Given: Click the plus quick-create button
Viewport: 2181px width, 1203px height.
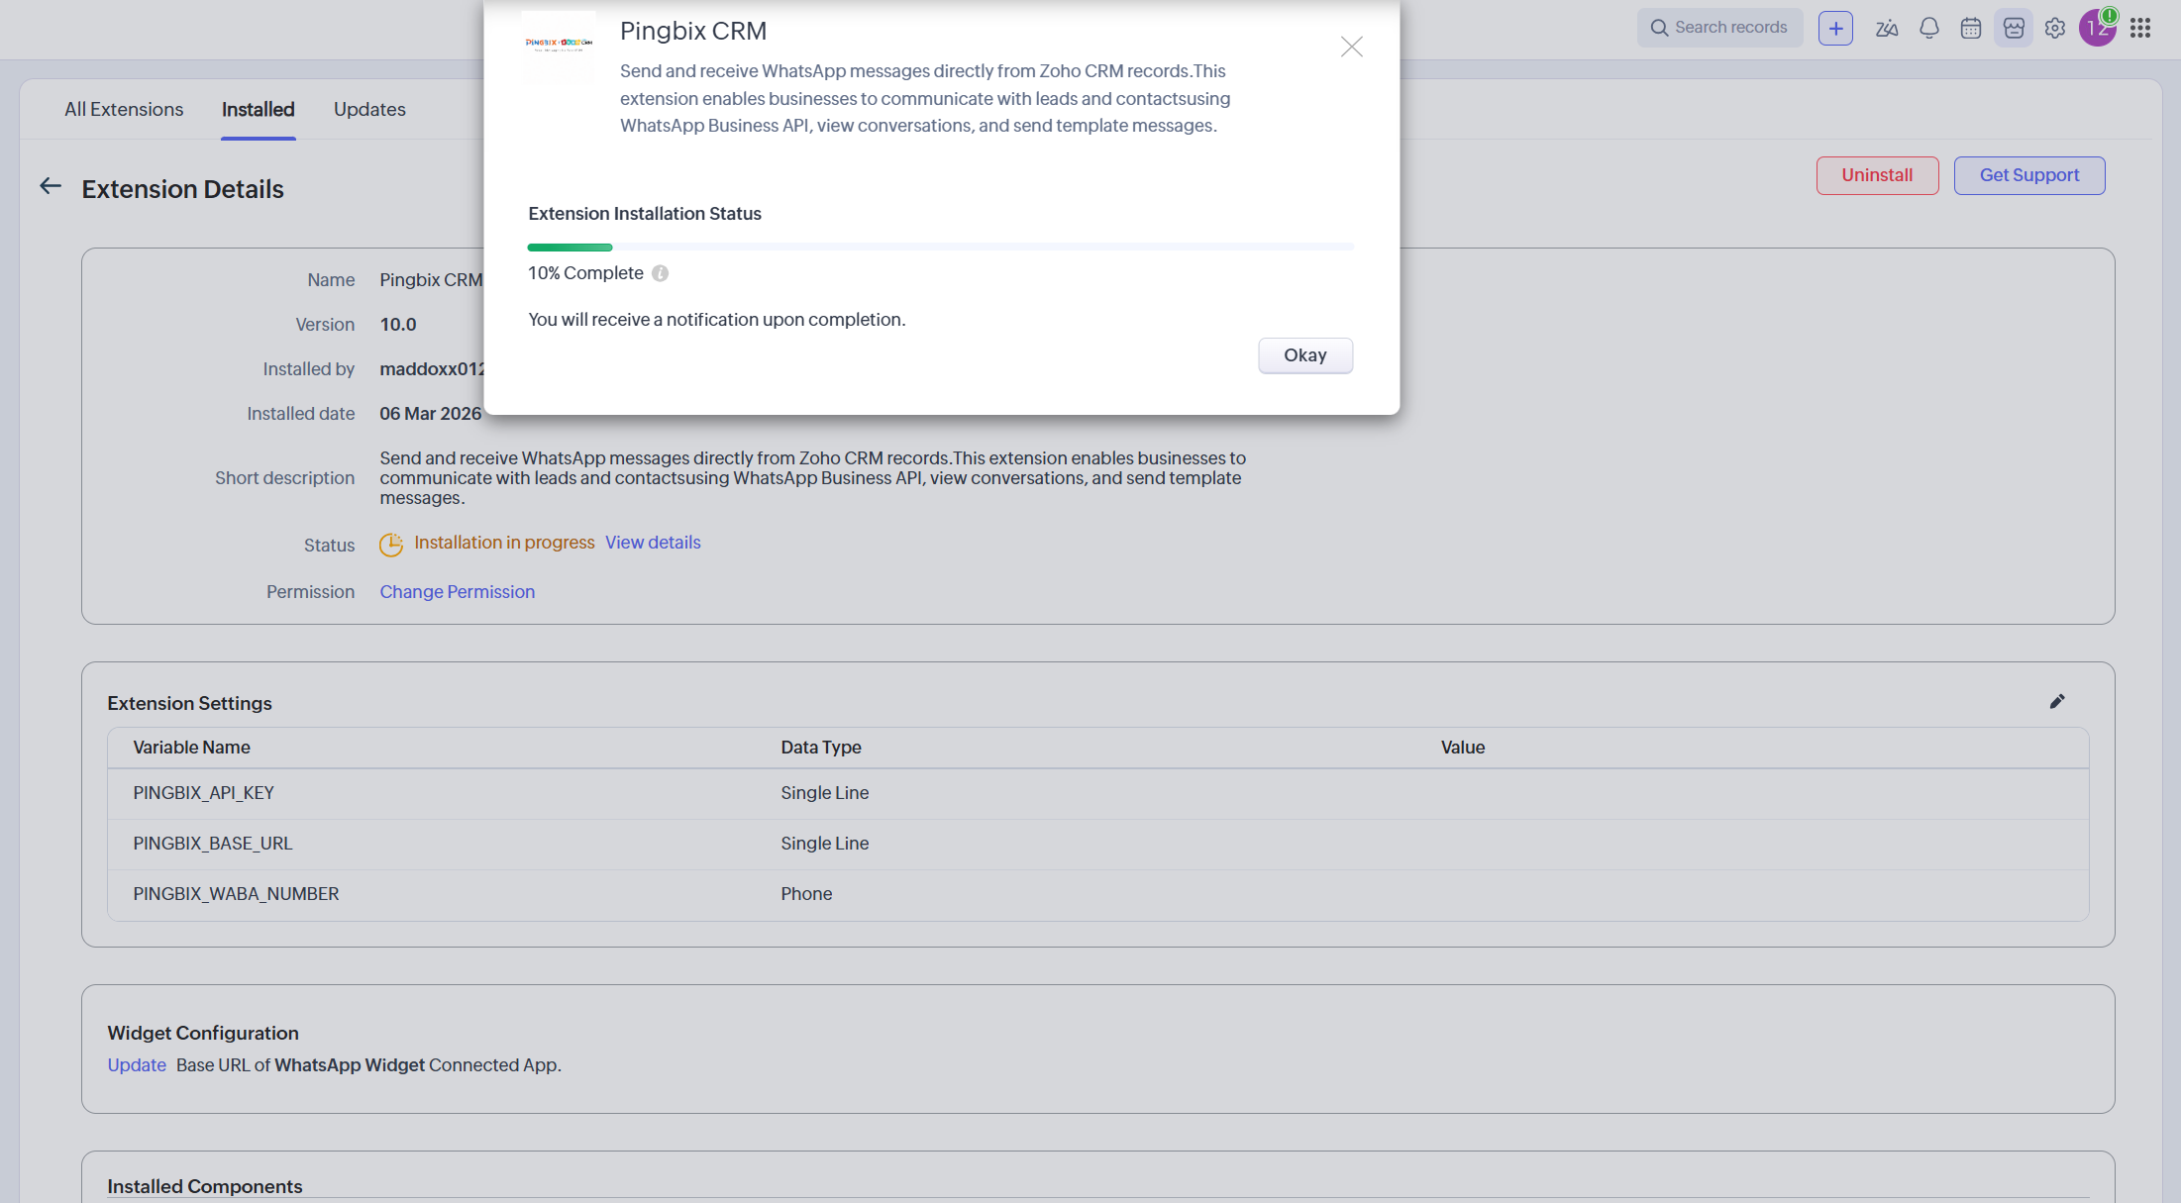Looking at the screenshot, I should point(1835,29).
